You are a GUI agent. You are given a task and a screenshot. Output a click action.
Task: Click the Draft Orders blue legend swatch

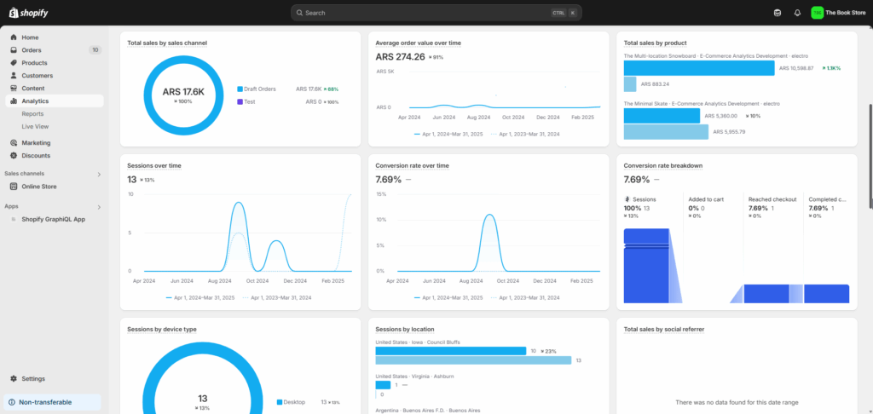tap(240, 89)
